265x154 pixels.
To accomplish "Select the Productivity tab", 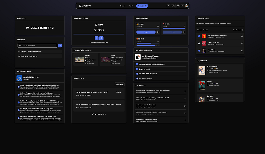I will 142,6.
